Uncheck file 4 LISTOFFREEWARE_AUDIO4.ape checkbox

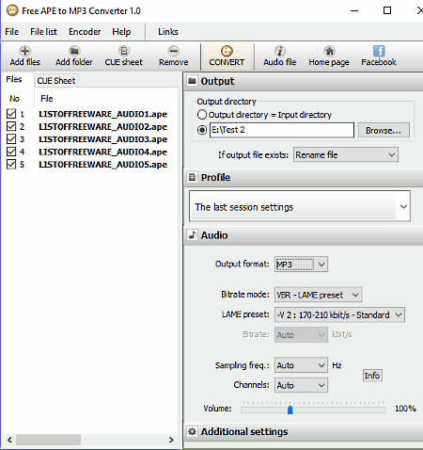[x=11, y=152]
